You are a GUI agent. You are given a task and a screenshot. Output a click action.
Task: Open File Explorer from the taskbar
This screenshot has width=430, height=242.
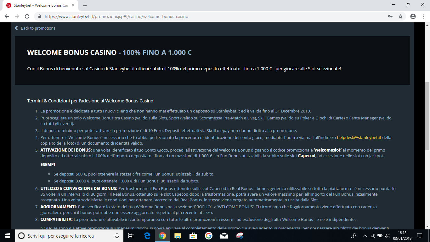pyautogui.click(x=178, y=236)
